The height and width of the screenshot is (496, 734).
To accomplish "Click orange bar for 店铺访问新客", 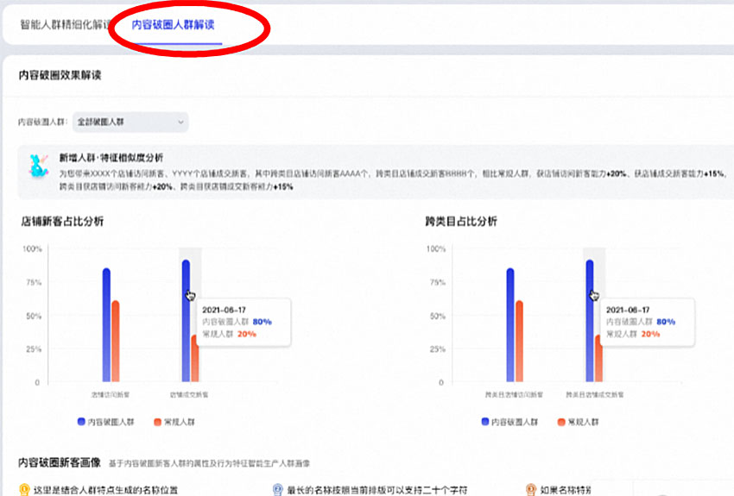I will (x=115, y=342).
